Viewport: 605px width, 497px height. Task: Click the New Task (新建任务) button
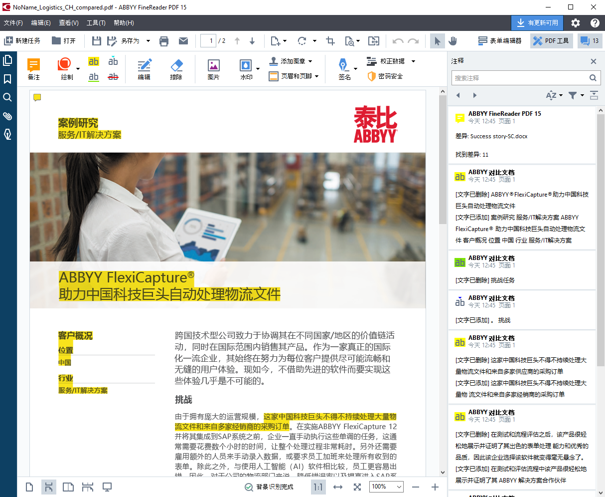(22, 41)
